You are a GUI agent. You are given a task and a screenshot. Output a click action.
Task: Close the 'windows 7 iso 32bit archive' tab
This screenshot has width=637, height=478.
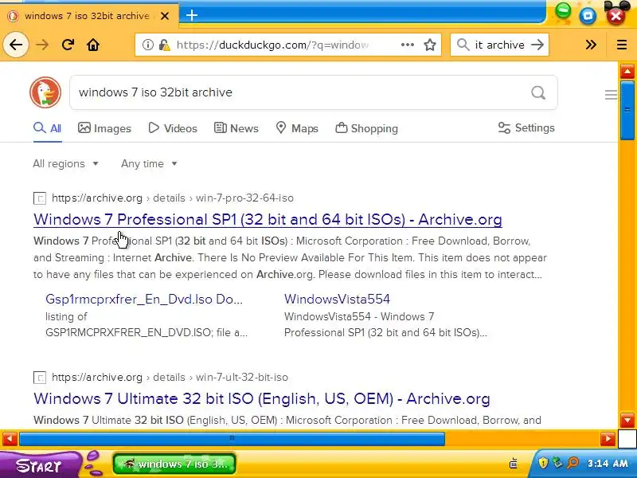click(x=165, y=16)
